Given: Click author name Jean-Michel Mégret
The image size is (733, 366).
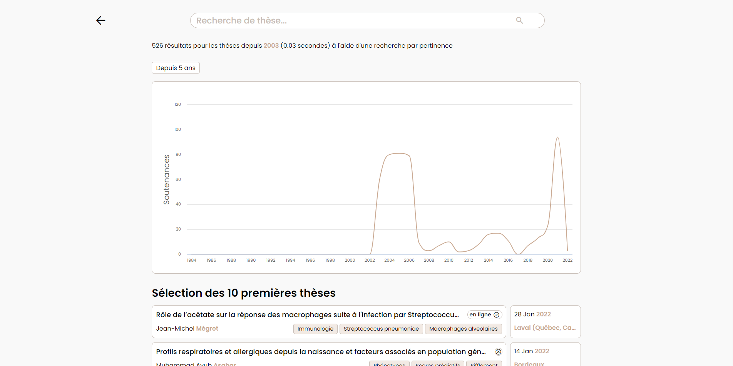Looking at the screenshot, I should coord(187,328).
